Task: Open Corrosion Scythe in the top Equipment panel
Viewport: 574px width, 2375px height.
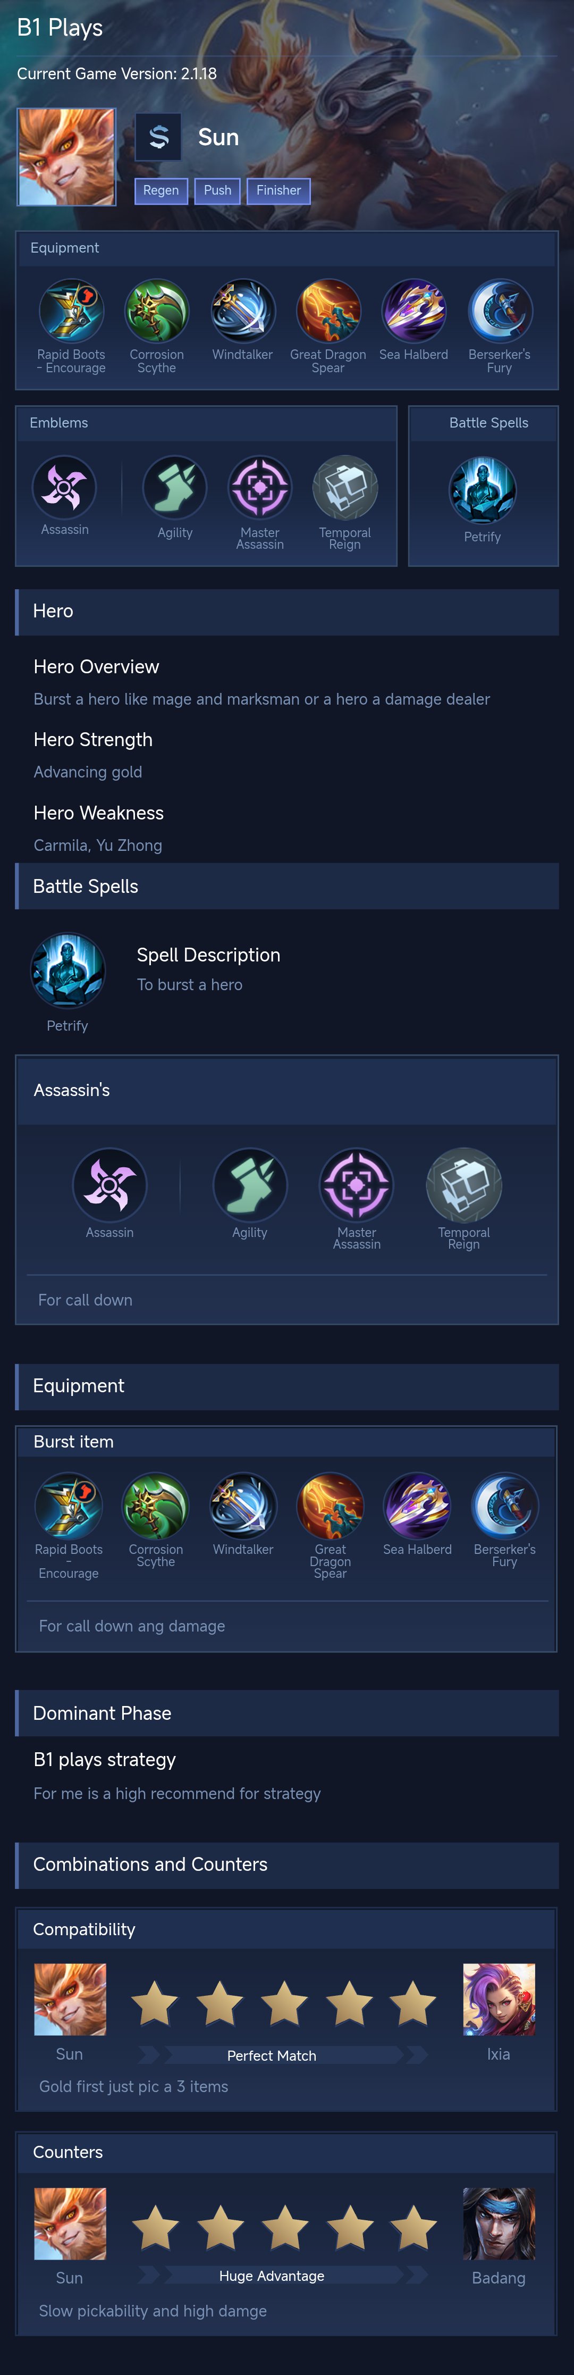Action: (x=157, y=312)
